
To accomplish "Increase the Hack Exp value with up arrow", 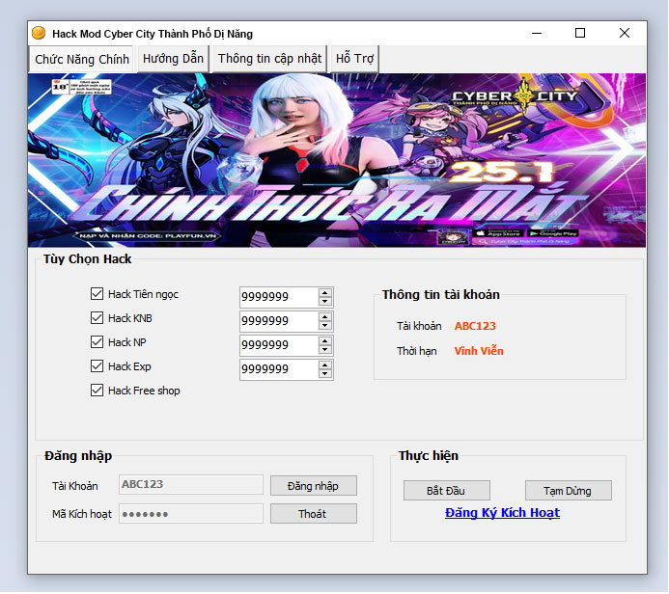I will click(x=325, y=365).
